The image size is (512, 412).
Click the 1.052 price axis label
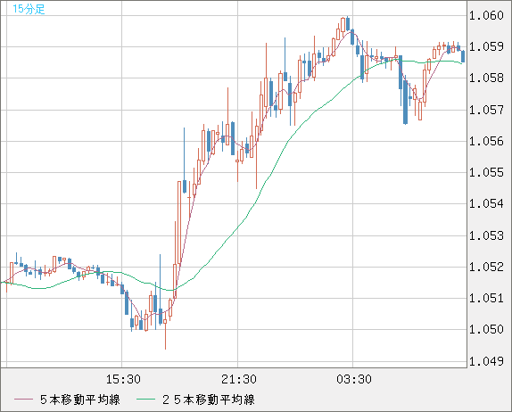click(x=486, y=267)
